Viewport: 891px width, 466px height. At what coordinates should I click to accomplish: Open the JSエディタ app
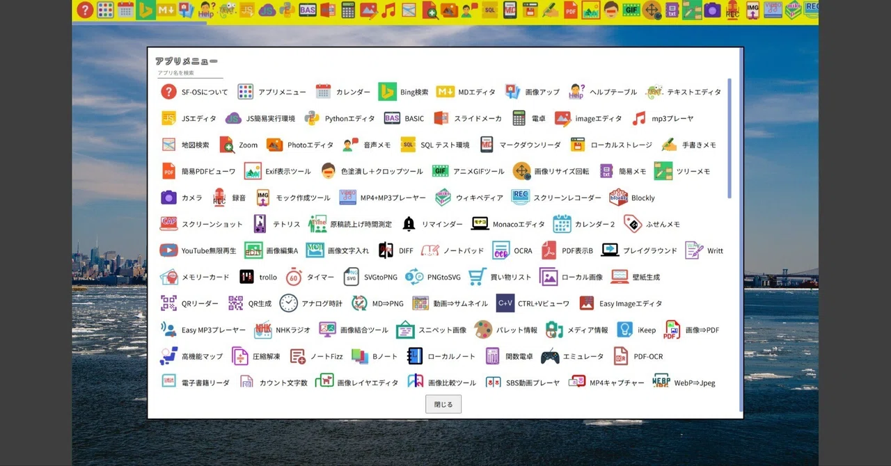coord(189,118)
